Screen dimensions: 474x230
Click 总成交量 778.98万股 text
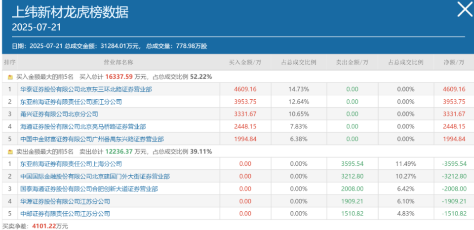pos(177,46)
